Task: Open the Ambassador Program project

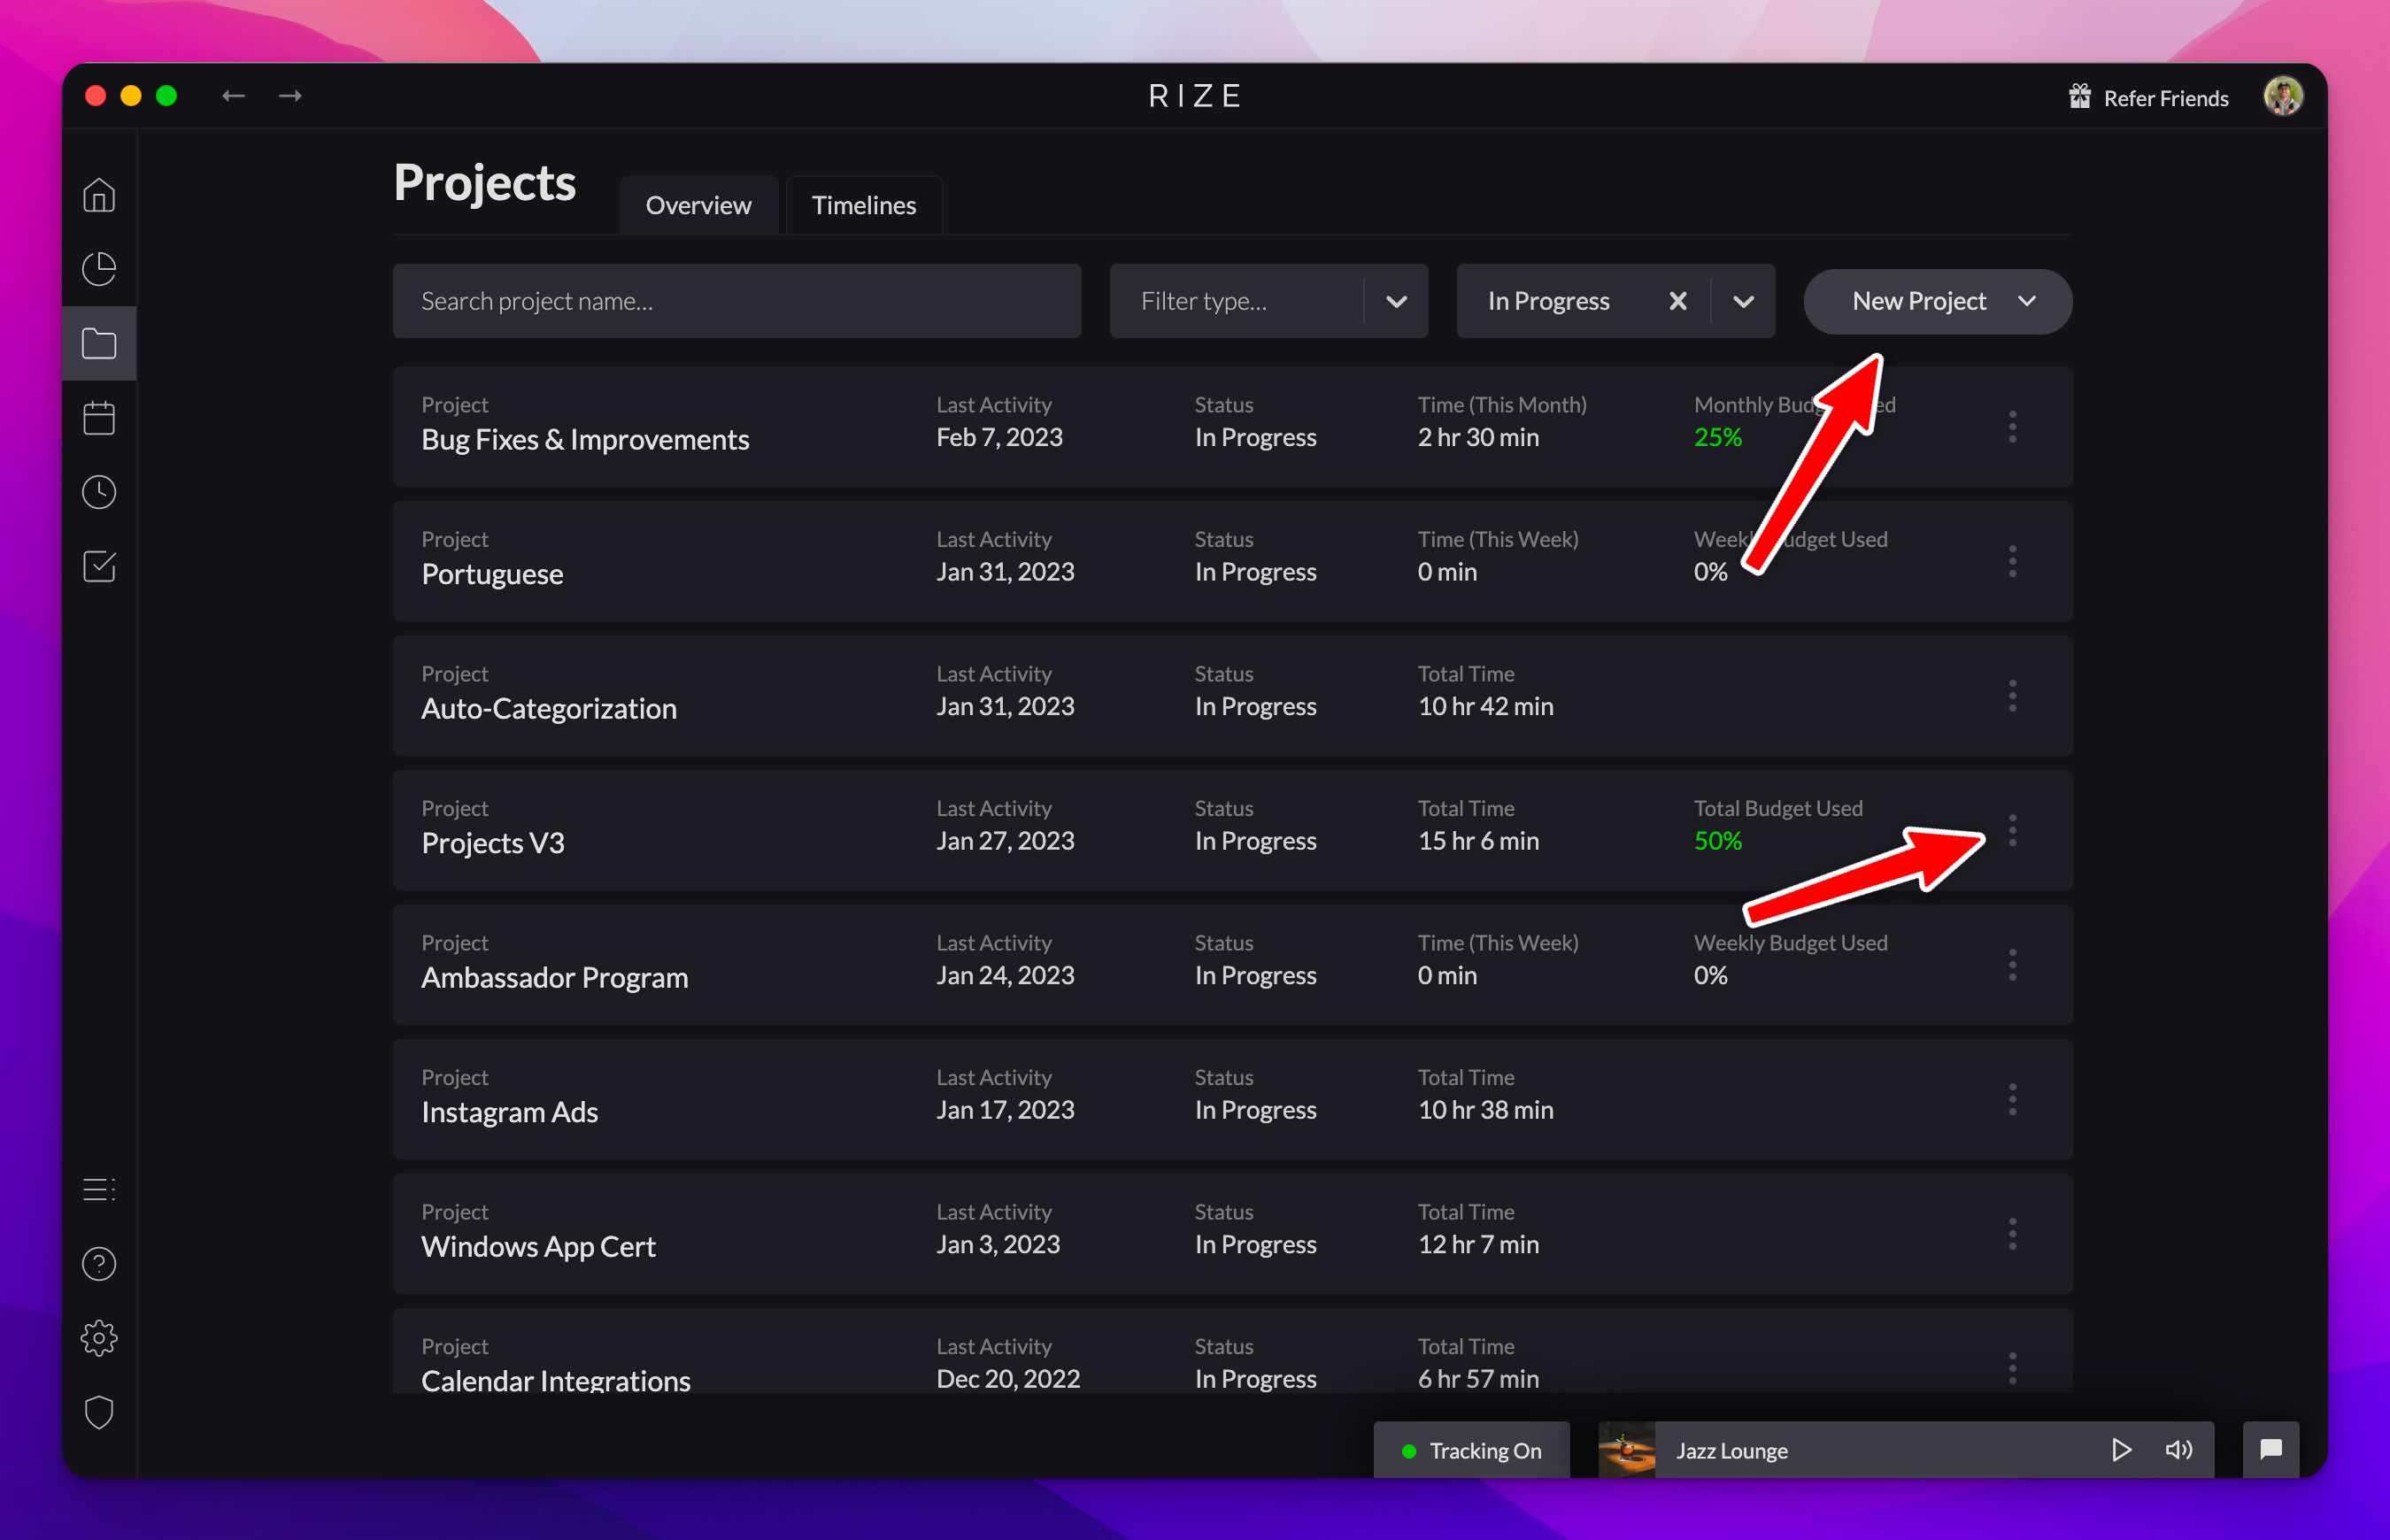Action: pos(555,977)
